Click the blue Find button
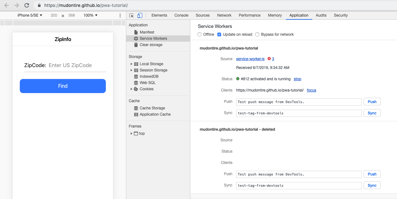This screenshot has height=199, width=397. click(x=63, y=86)
